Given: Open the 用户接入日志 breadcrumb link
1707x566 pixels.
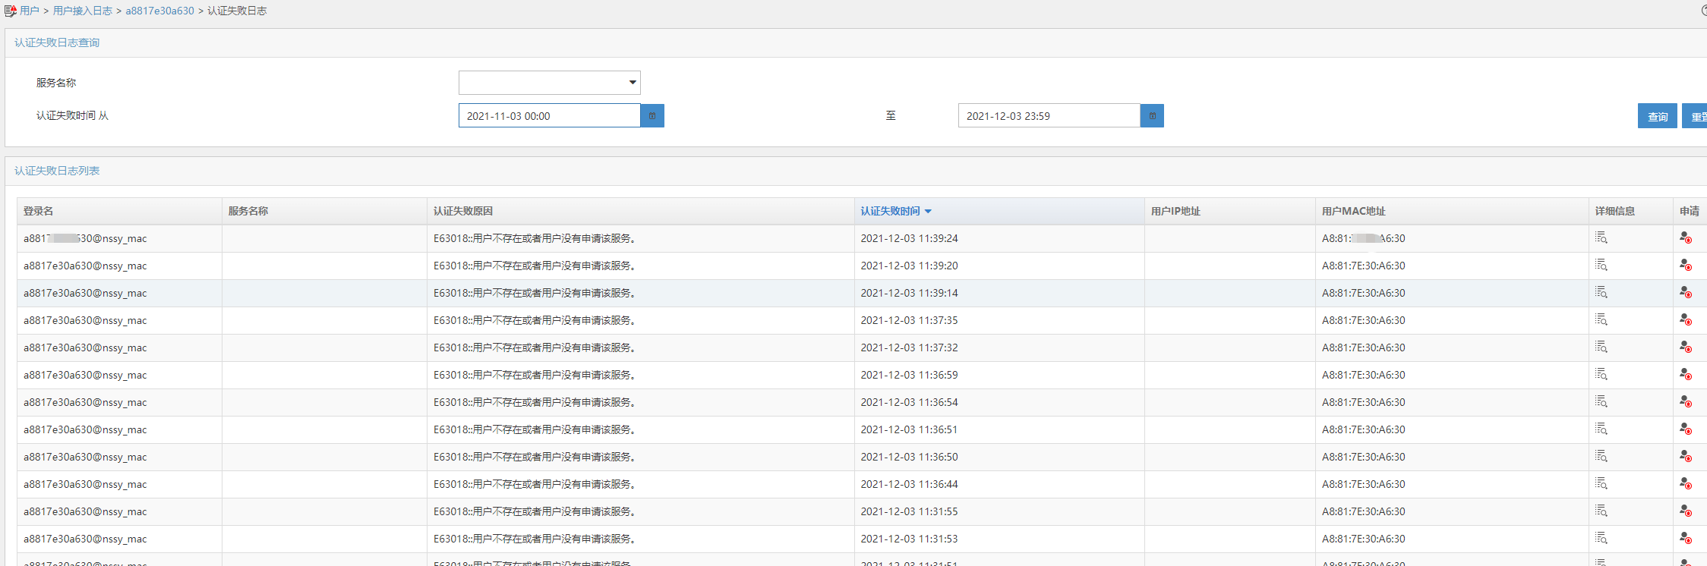Looking at the screenshot, I should point(83,11).
